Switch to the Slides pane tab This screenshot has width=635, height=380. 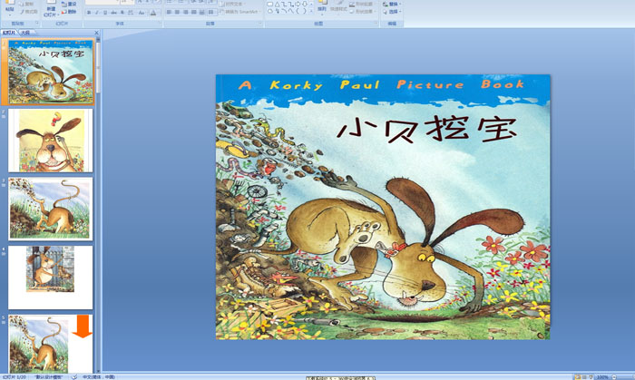[x=8, y=33]
